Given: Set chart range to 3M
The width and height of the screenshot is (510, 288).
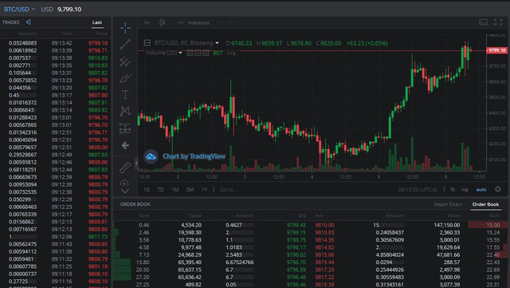Looking at the screenshot, I should click(x=190, y=189).
